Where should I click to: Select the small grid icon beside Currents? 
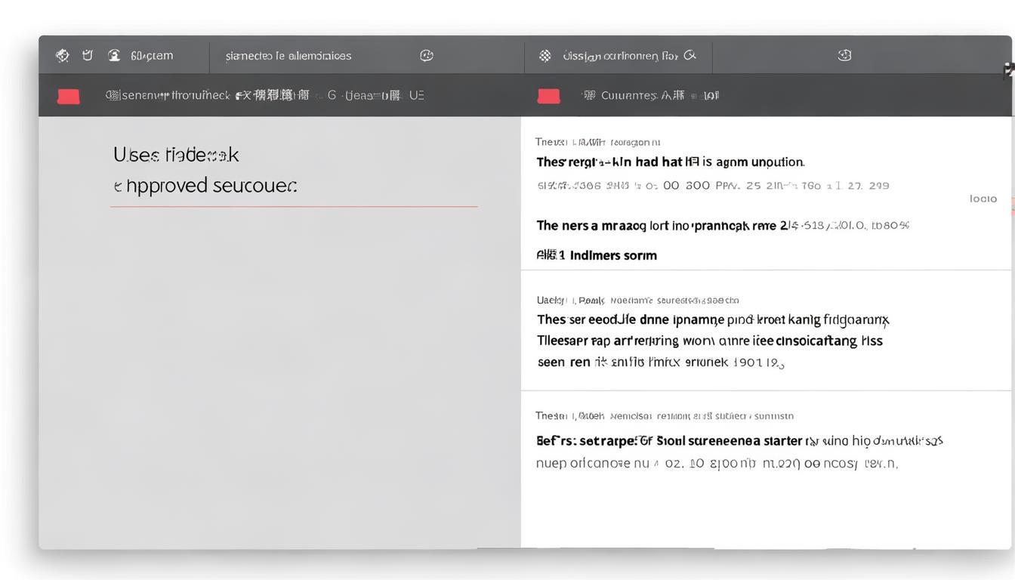click(x=589, y=95)
